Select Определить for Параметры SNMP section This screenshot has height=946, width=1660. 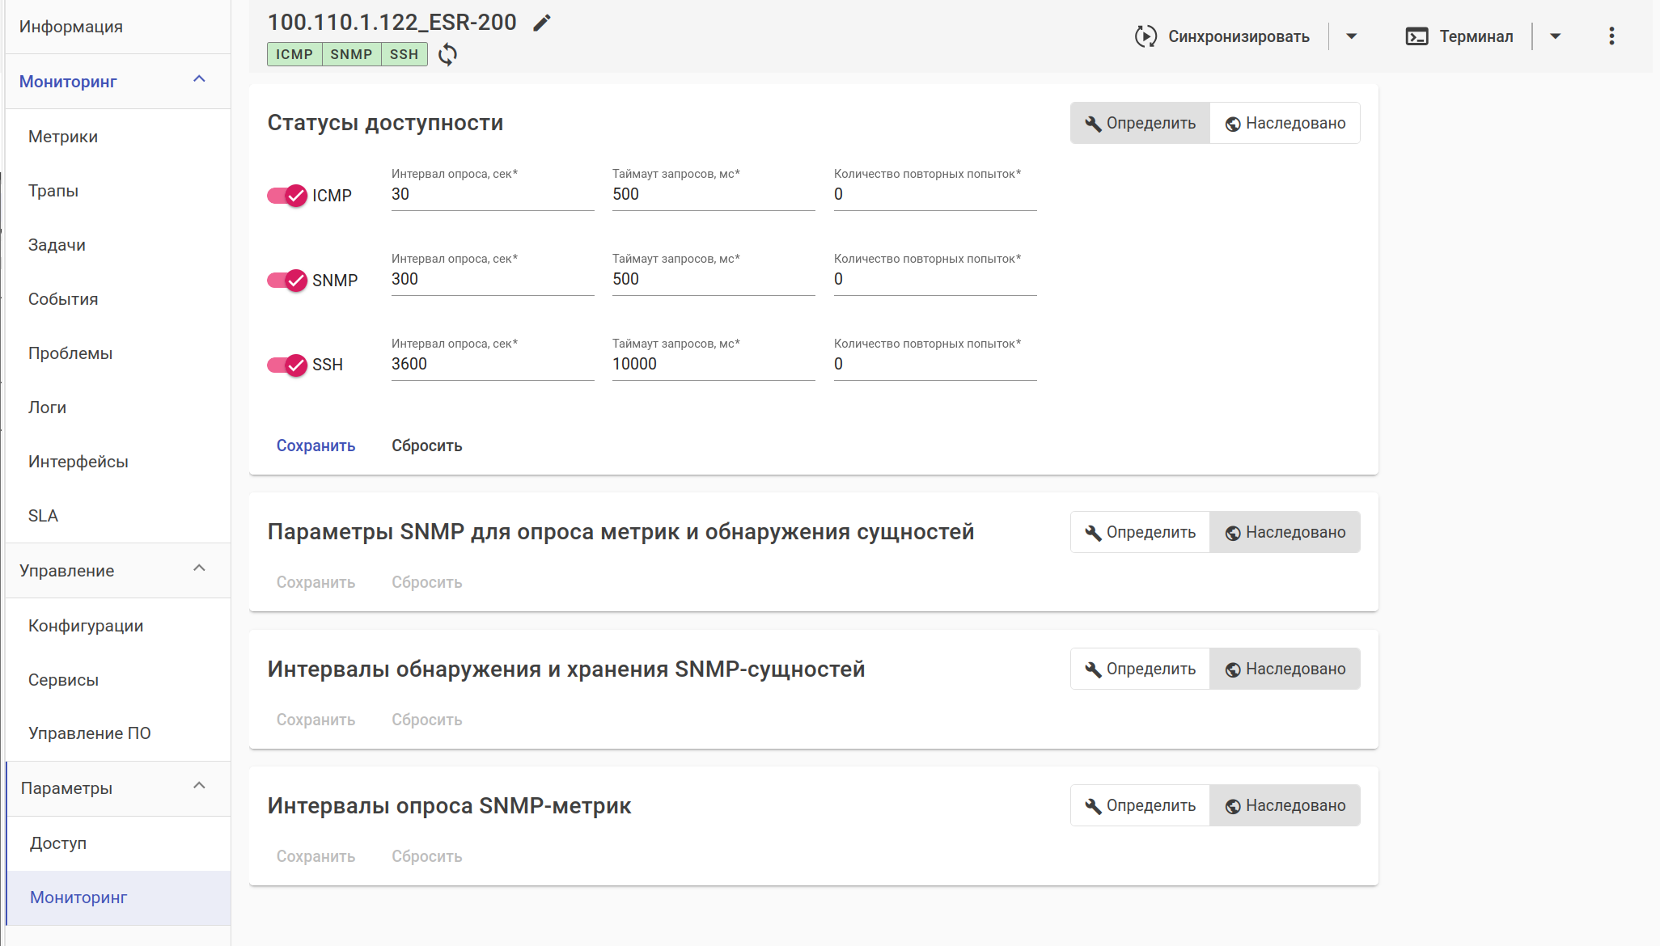point(1140,532)
